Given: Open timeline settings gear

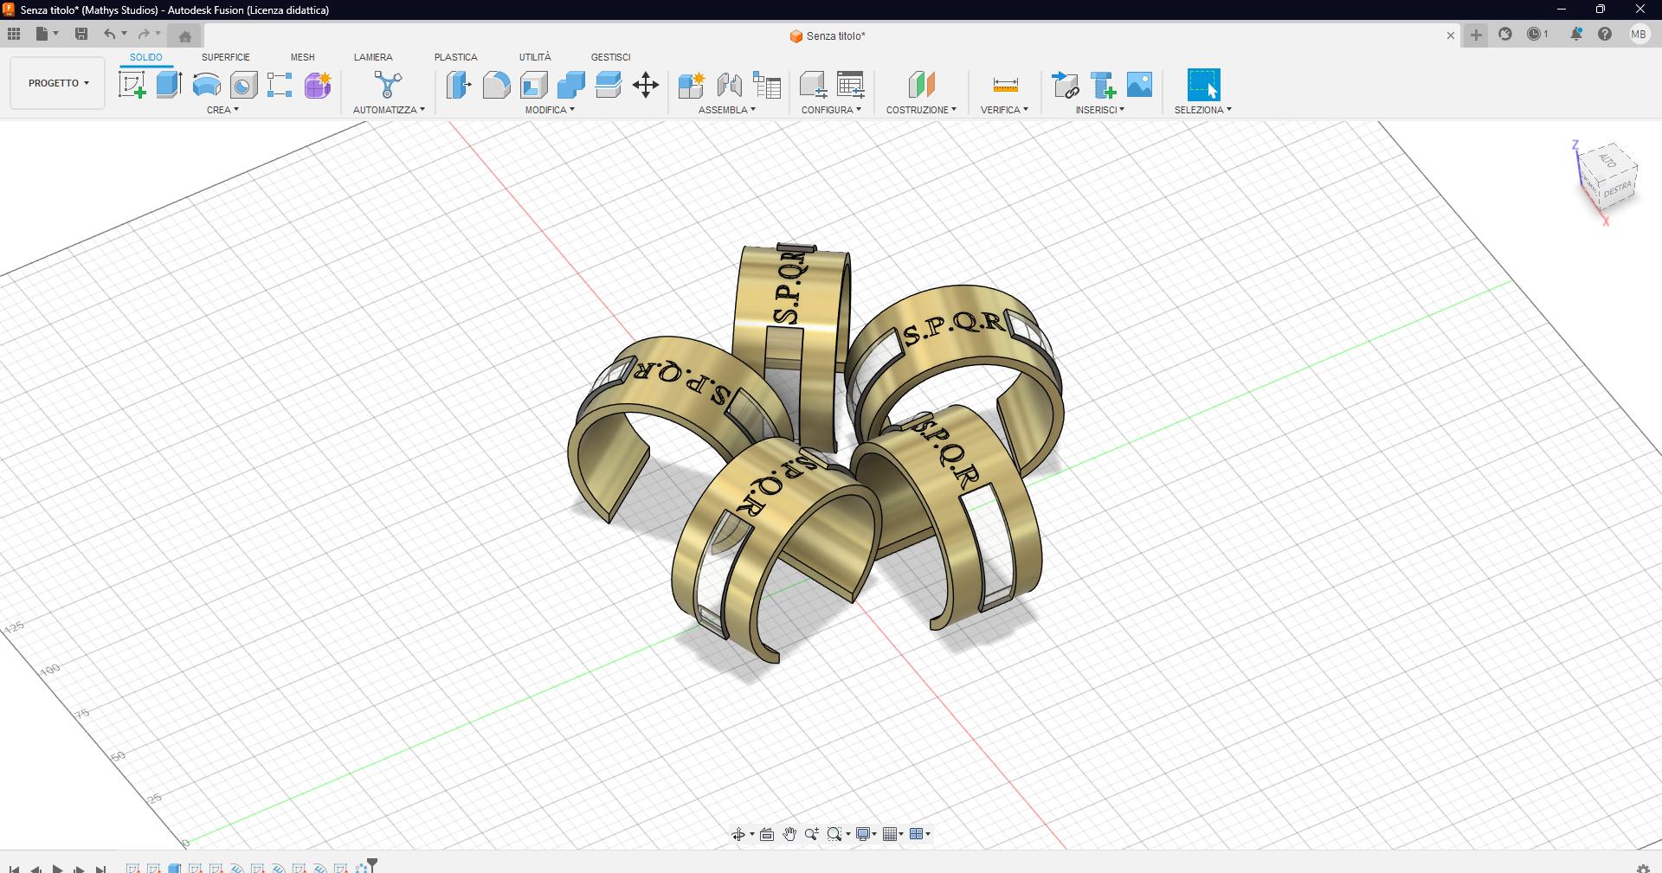Looking at the screenshot, I should (x=1643, y=868).
